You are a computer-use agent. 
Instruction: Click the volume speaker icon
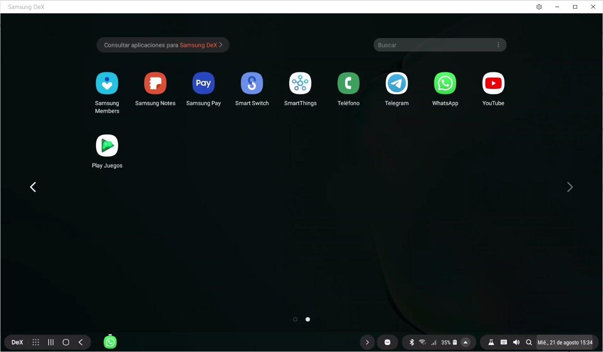[516, 342]
